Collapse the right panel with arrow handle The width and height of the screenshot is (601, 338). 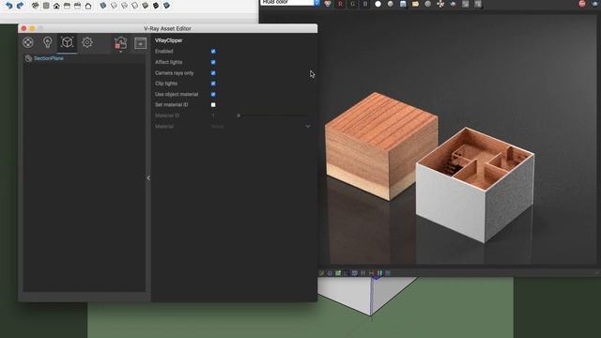pos(148,177)
